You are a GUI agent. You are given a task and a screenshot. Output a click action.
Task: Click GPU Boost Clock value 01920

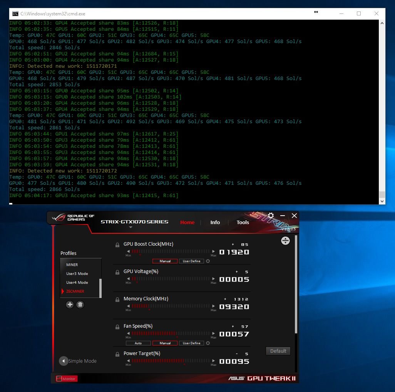pyautogui.click(x=234, y=252)
